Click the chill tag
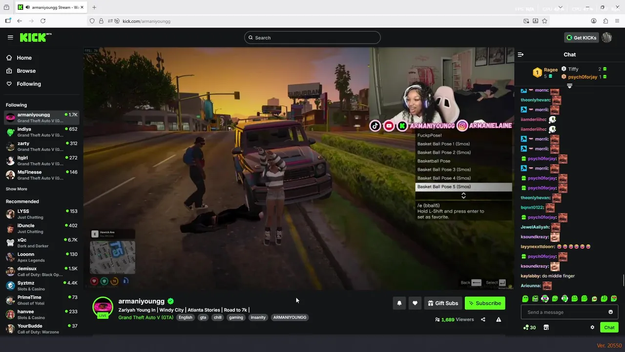Viewport: 625px width, 352px height. 218,317
